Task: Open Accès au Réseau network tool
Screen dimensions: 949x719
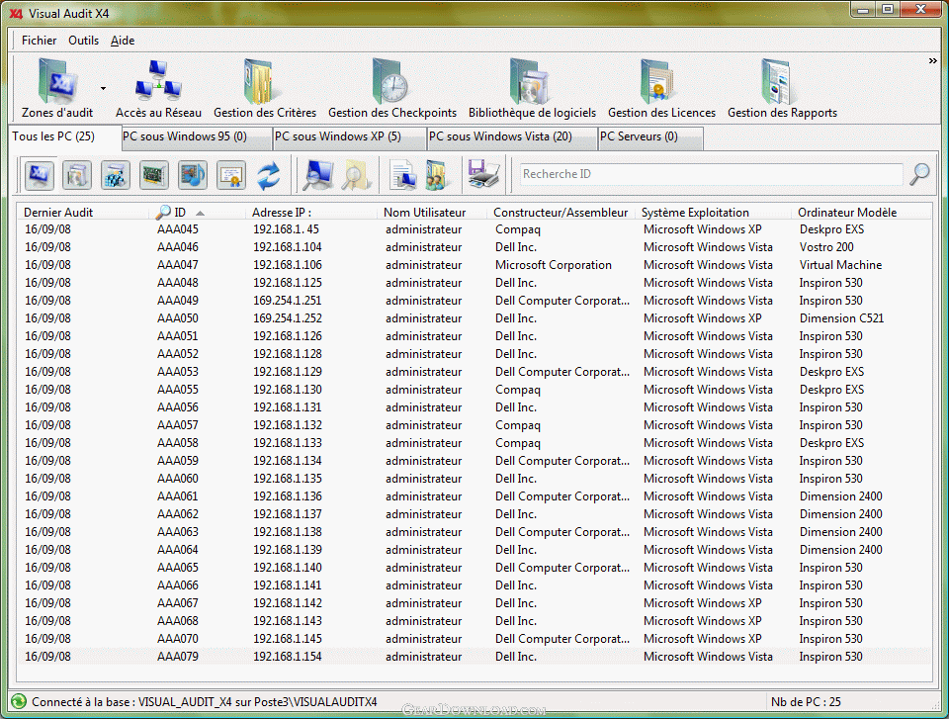Action: click(x=158, y=88)
